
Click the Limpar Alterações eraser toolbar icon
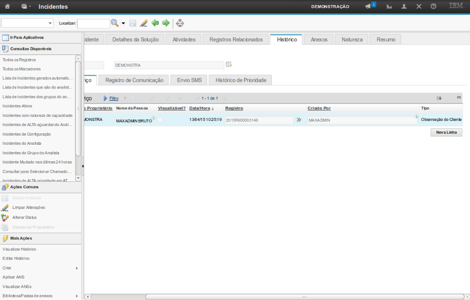(x=143, y=23)
